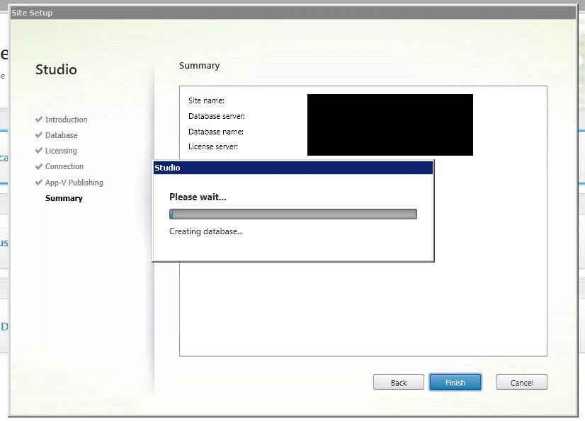This screenshot has height=421, width=585.
Task: Select the Summary step
Action: 64,198
